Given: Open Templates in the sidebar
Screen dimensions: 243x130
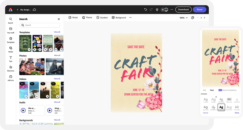Looking at the screenshot, I should (x=11, y=40).
